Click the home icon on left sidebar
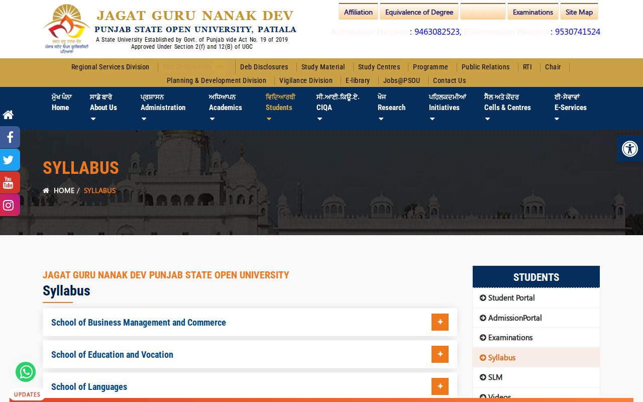643x402 pixels. (x=8, y=115)
